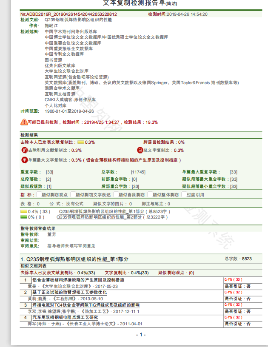The height and width of the screenshot is (347, 268).
Task: Click green bar beside 0% (0)
Action: click(24, 217)
